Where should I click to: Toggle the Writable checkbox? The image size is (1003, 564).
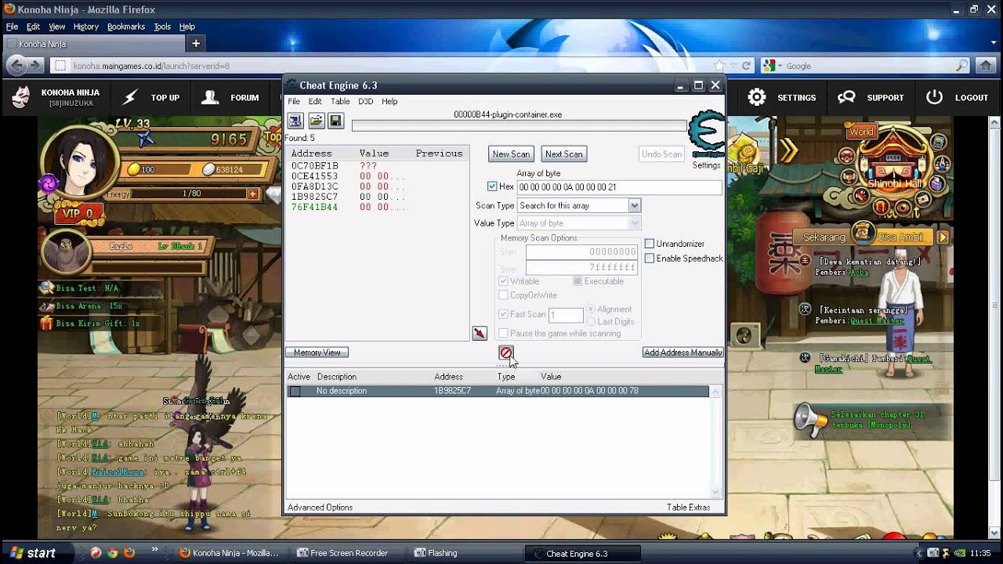click(x=503, y=281)
